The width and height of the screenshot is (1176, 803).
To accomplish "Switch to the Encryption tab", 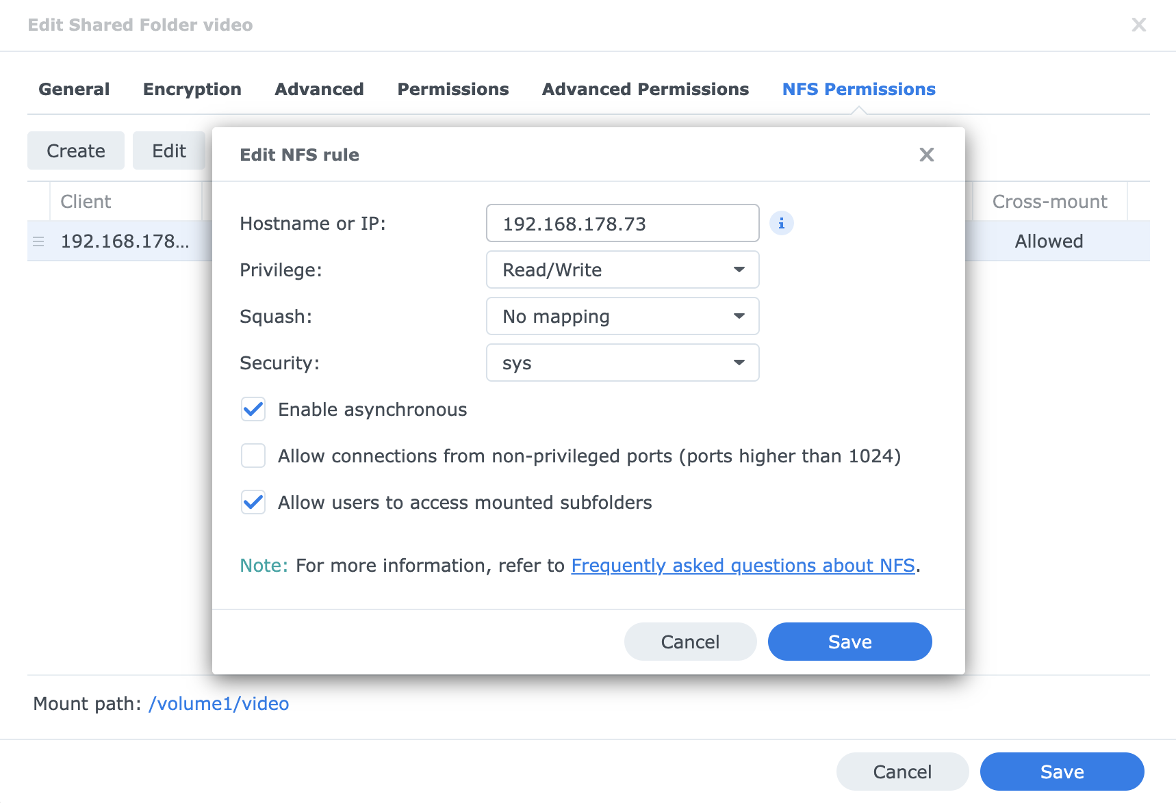I will pyautogui.click(x=192, y=89).
